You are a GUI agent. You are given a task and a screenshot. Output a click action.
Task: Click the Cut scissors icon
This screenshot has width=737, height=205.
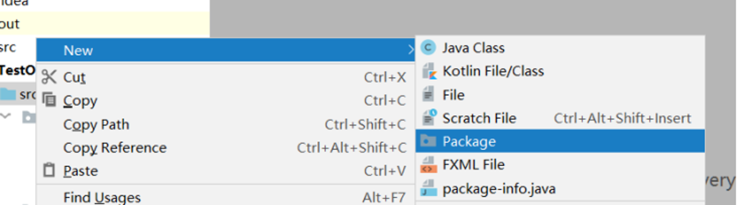coord(49,77)
